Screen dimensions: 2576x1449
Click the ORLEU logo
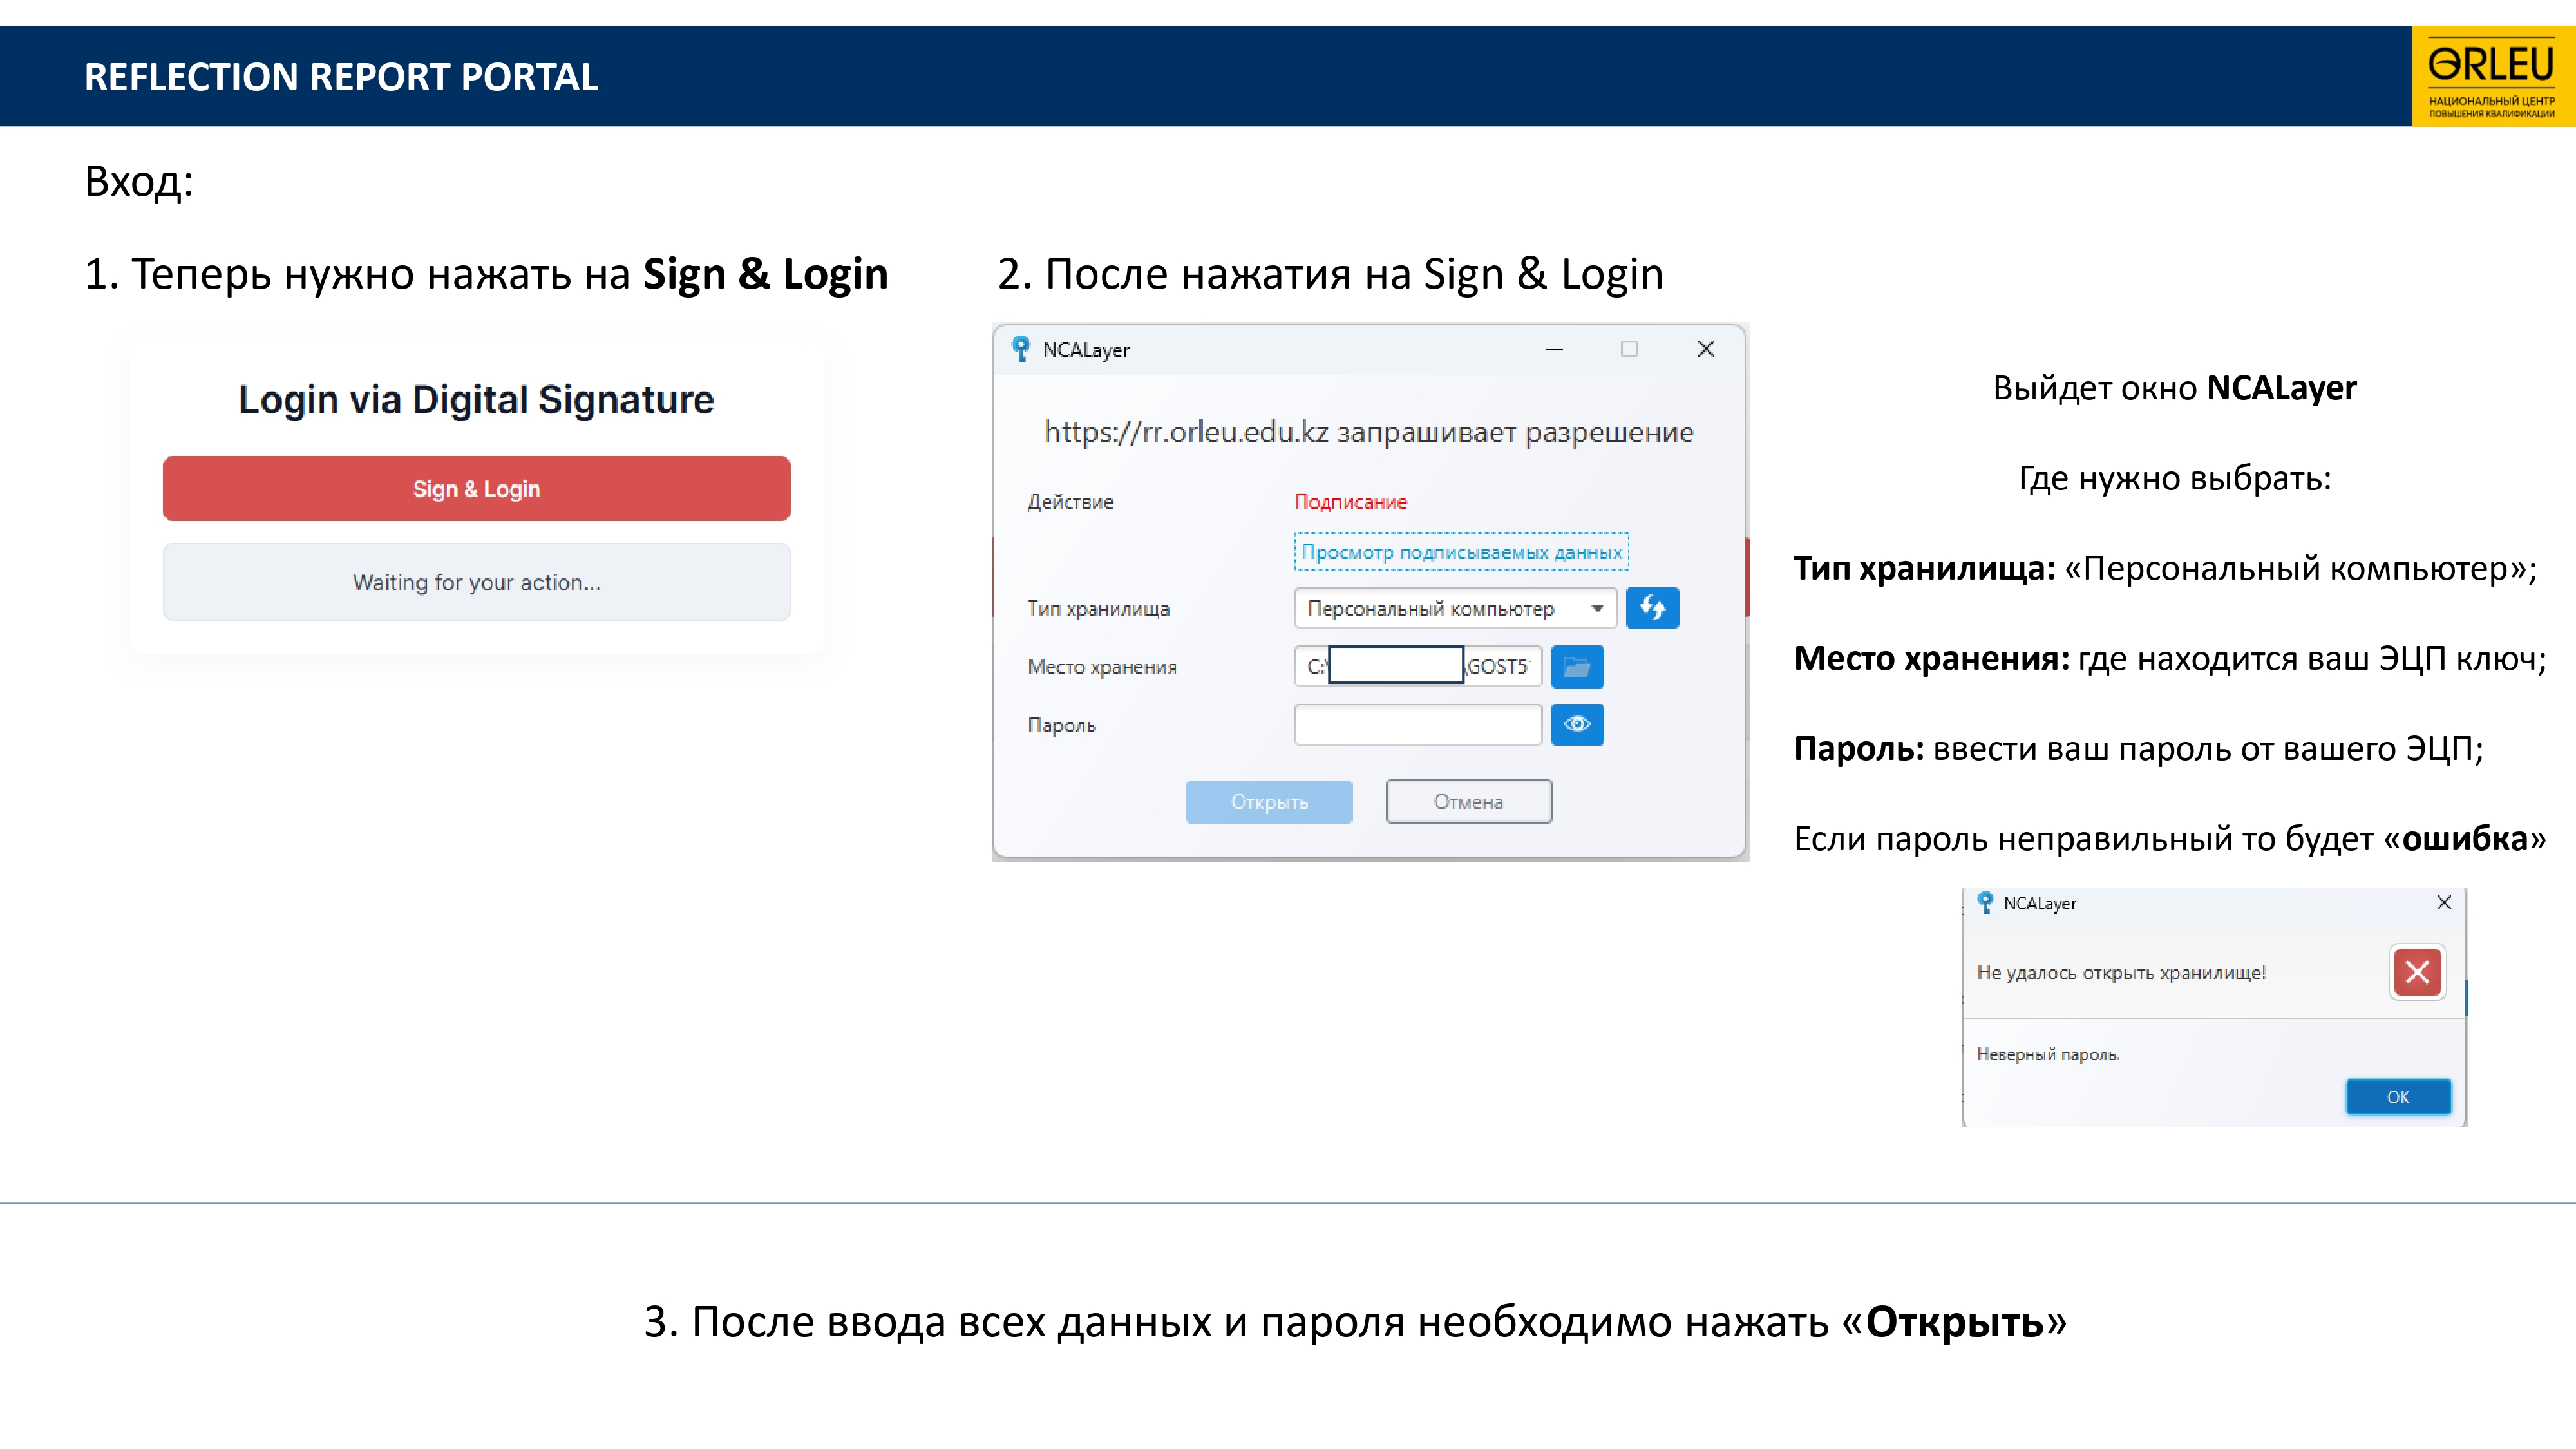coord(2491,76)
